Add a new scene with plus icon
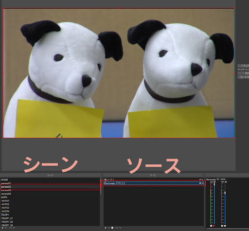 pos(2,228)
